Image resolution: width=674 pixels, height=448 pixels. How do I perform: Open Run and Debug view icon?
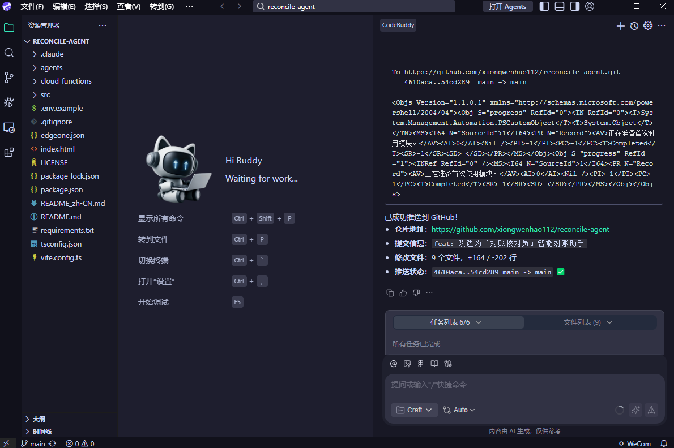point(9,102)
